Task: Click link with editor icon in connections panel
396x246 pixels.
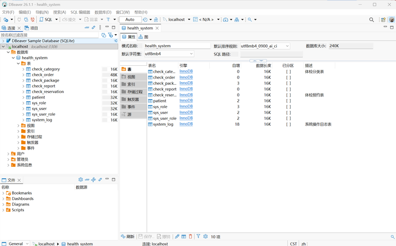Action: [x=94, y=27]
